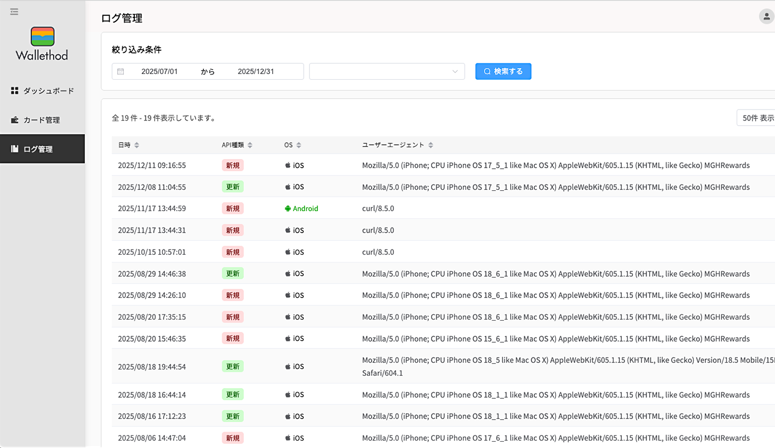The image size is (775, 448).
Task: Sort the table by 日時 column
Action: 136,145
